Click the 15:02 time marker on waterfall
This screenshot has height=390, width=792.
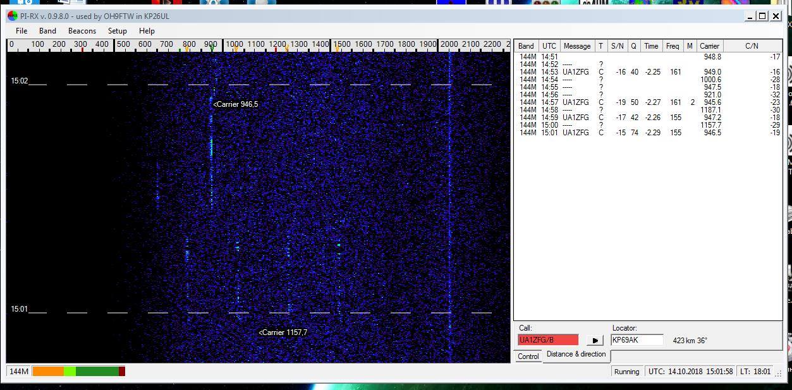19,82
